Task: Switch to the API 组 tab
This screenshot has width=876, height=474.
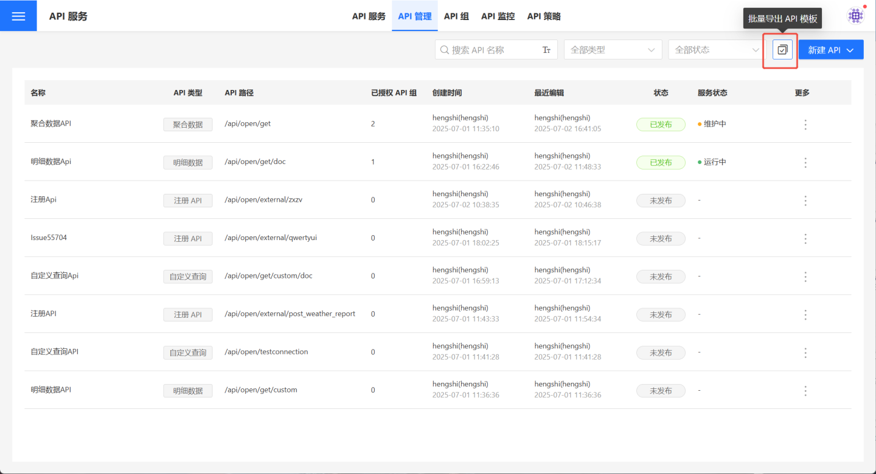Action: click(x=456, y=16)
